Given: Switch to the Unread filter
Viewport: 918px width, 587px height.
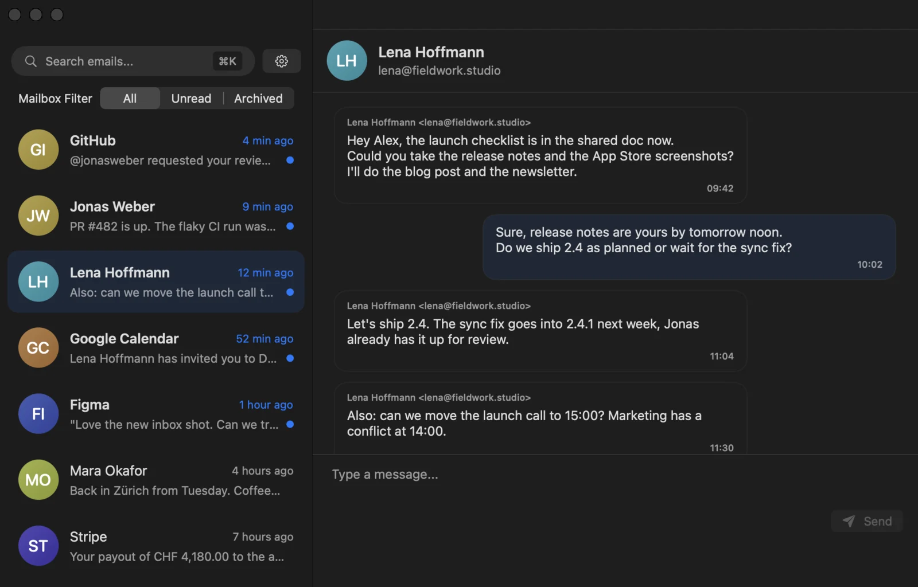Looking at the screenshot, I should pos(191,99).
